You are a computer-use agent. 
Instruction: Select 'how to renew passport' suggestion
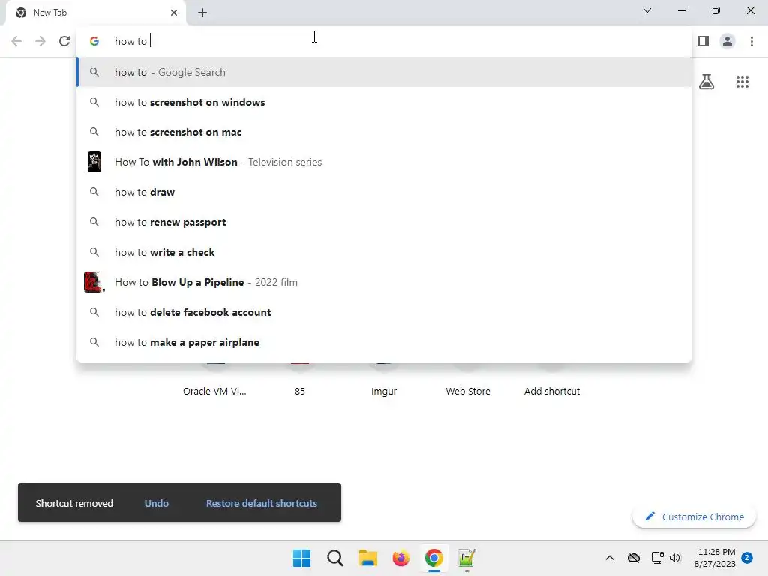pos(384,222)
